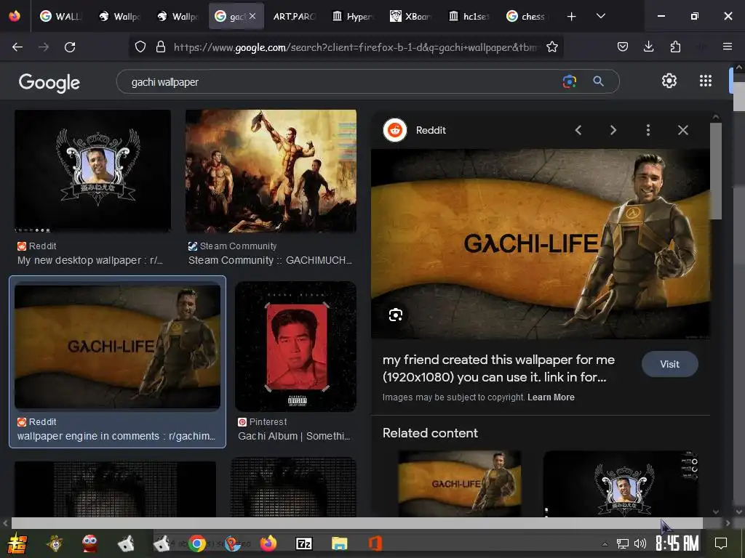Open three-dot options in Reddit preview

point(648,130)
